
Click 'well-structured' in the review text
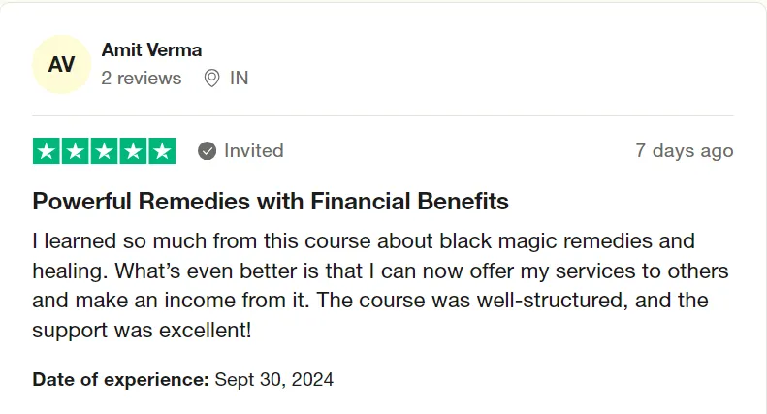tap(553, 301)
